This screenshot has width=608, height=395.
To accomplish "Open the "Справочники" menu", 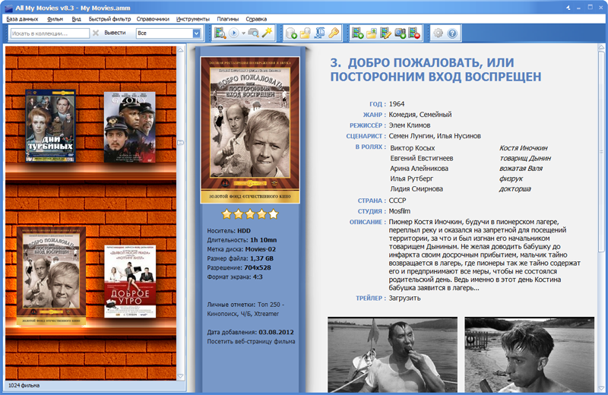I will (x=153, y=19).
